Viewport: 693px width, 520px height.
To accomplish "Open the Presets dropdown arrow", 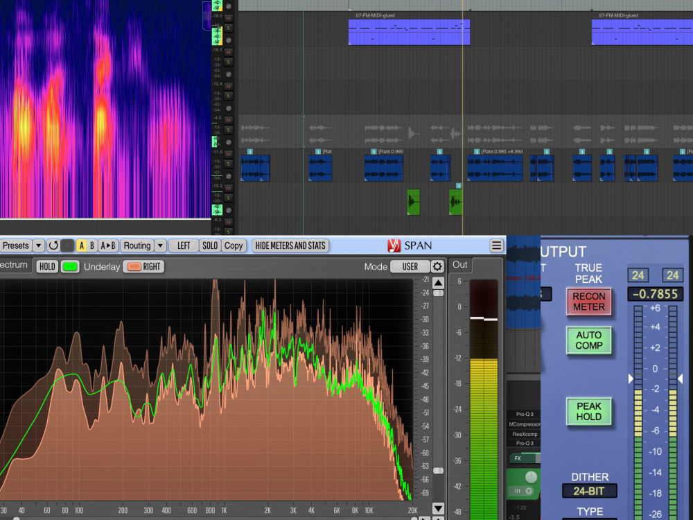I will click(x=38, y=245).
